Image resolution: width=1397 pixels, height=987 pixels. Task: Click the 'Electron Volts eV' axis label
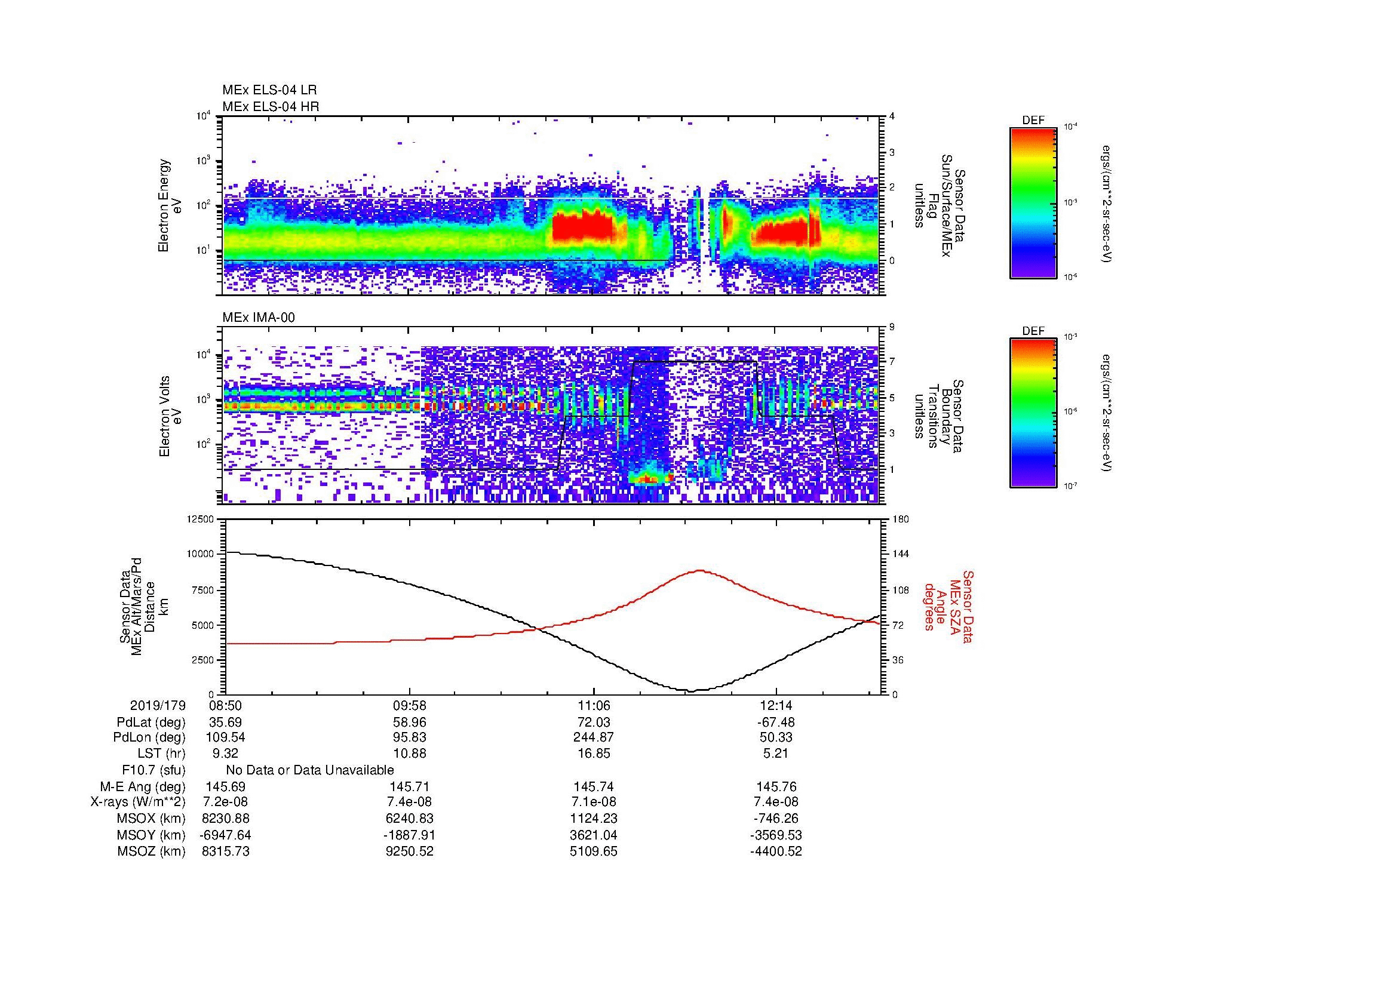(170, 416)
